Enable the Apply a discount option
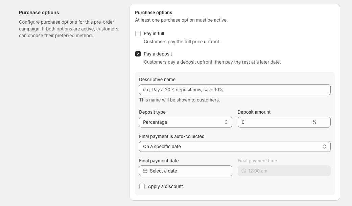This screenshot has height=206, width=352. (142, 186)
